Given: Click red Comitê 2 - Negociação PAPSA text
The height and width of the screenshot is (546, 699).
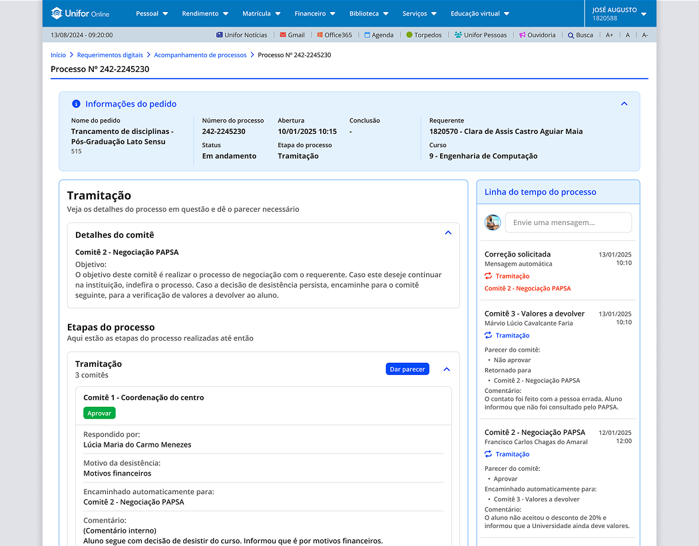Looking at the screenshot, I should tap(528, 288).
